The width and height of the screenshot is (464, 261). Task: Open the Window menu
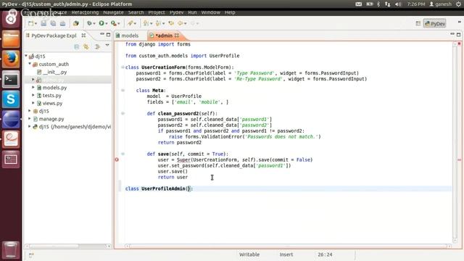pyautogui.click(x=211, y=12)
